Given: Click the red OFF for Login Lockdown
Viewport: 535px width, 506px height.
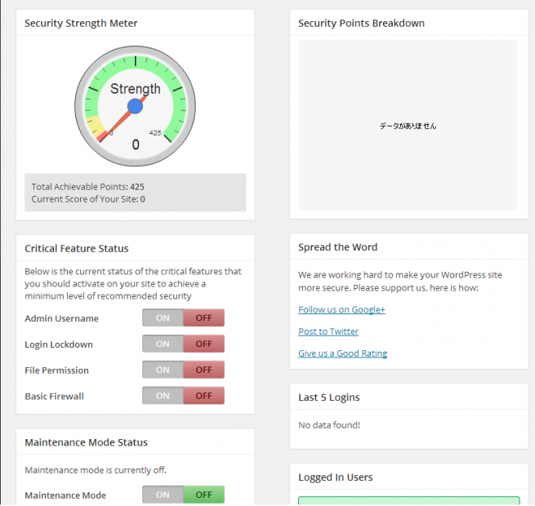Looking at the screenshot, I should (x=203, y=344).
